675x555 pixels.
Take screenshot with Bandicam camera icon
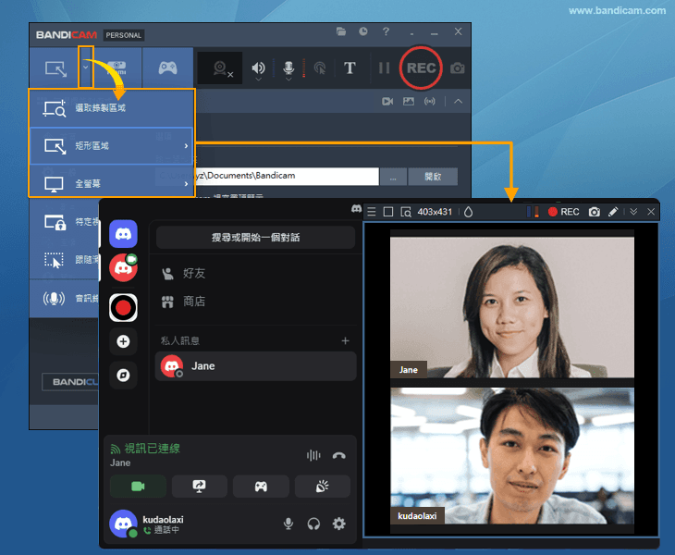click(457, 68)
